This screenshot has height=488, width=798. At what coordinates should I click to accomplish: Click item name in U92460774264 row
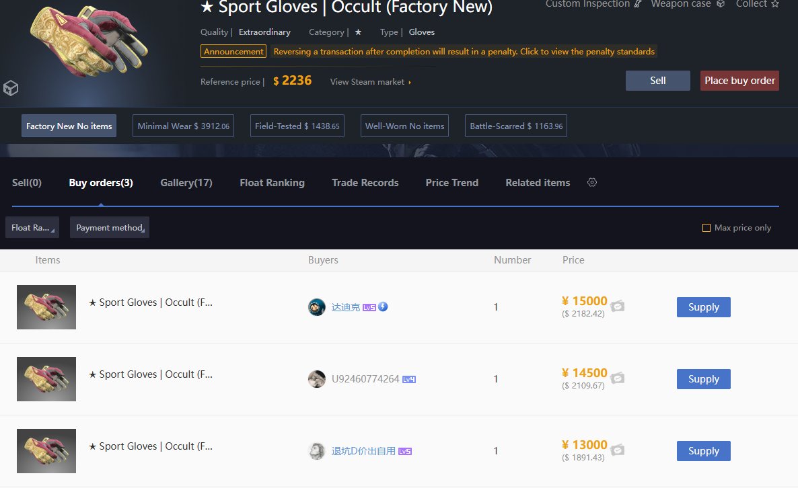(x=151, y=374)
